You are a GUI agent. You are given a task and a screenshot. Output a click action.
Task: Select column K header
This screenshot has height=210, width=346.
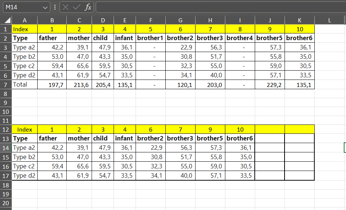click(x=300, y=20)
